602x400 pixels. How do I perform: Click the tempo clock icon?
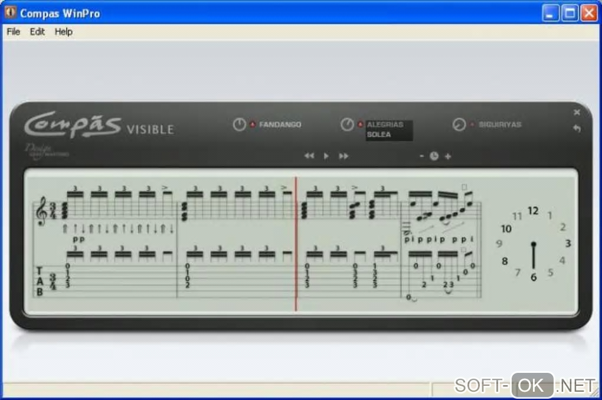[x=434, y=156]
